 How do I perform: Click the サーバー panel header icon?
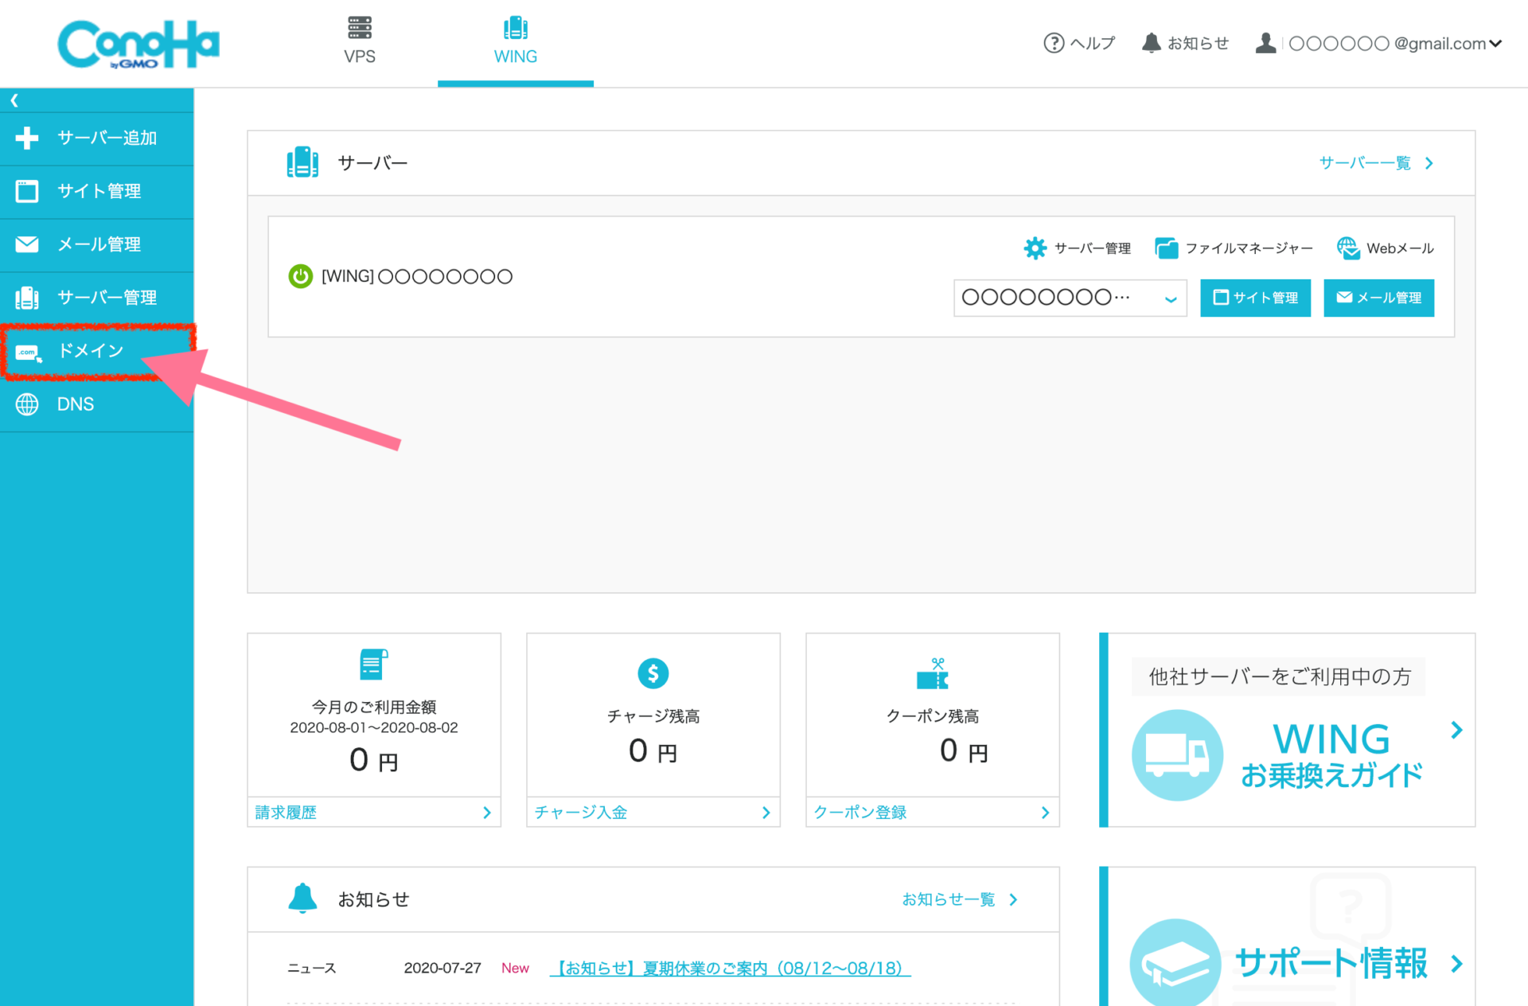[x=302, y=162]
